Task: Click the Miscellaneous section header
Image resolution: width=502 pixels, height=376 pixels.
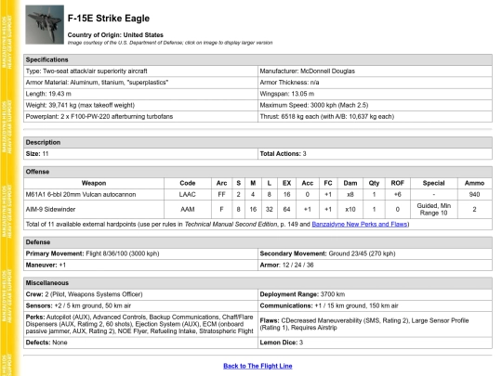Action: tap(258, 283)
